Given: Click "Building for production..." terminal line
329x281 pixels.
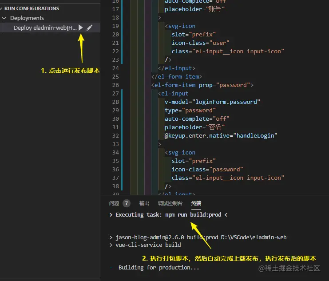Looking at the screenshot, I should click(159, 268).
